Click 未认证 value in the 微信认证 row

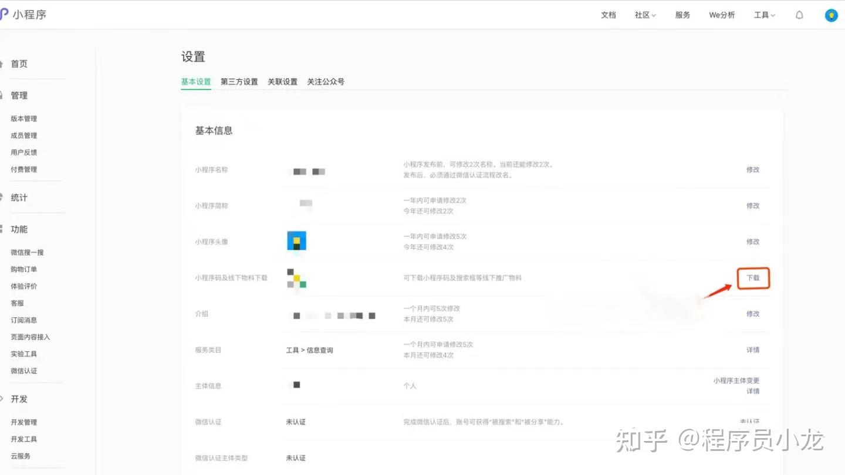(x=296, y=422)
